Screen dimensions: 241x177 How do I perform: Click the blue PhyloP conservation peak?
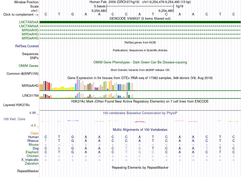pyautogui.click(x=73, y=121)
